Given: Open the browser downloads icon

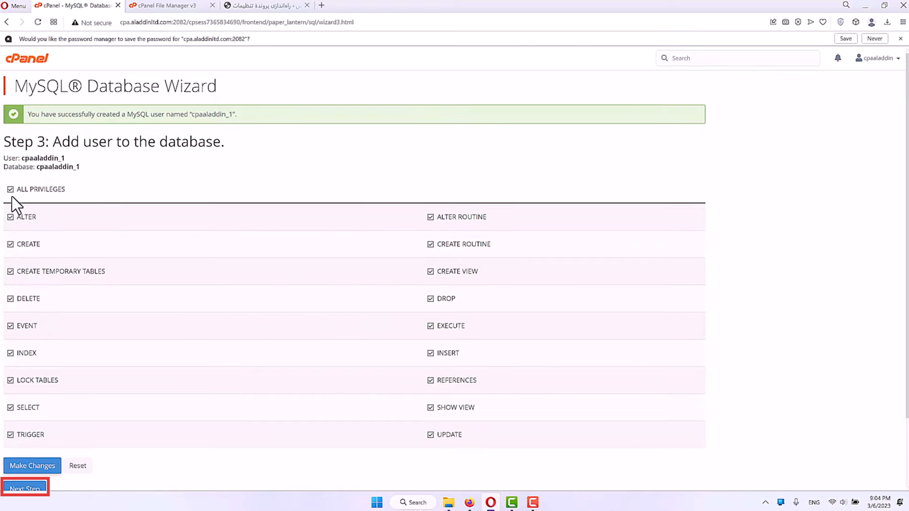Looking at the screenshot, I should 887,22.
